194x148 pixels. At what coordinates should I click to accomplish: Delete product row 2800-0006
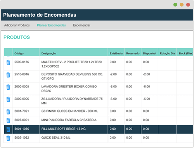(x=8, y=99)
